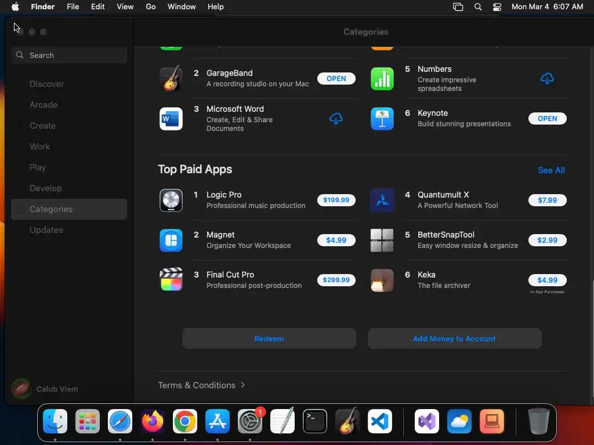The width and height of the screenshot is (594, 445).
Task: Open Calub Viem account profile
Action: [45, 389]
